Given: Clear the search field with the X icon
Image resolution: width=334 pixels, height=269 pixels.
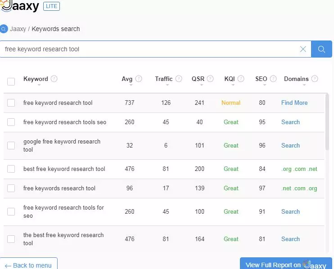Looking at the screenshot, I should click(303, 49).
